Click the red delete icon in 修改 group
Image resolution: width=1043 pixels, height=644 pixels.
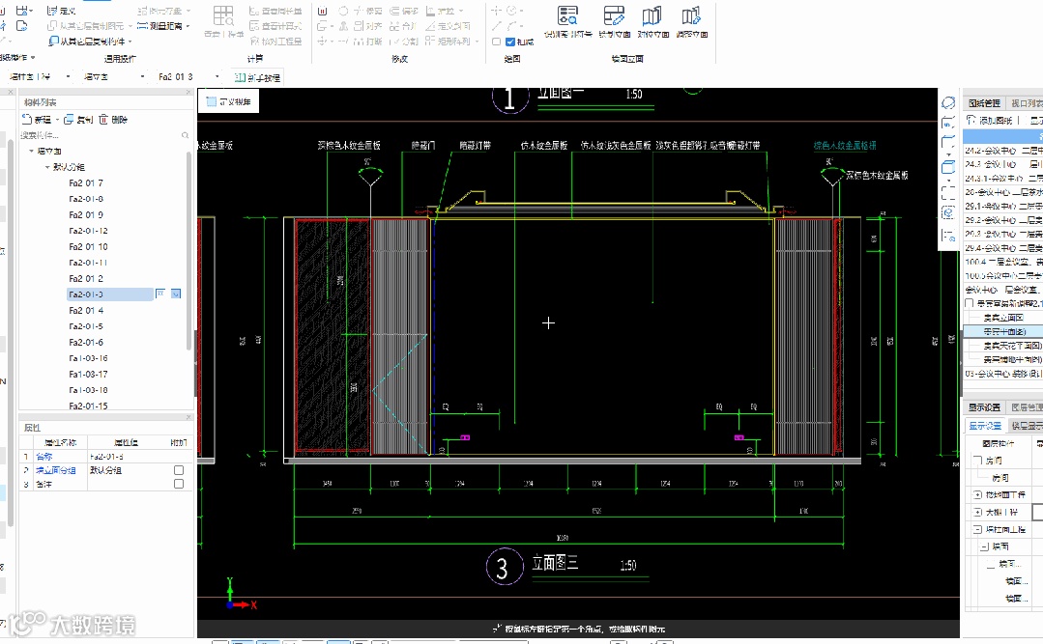(323, 11)
